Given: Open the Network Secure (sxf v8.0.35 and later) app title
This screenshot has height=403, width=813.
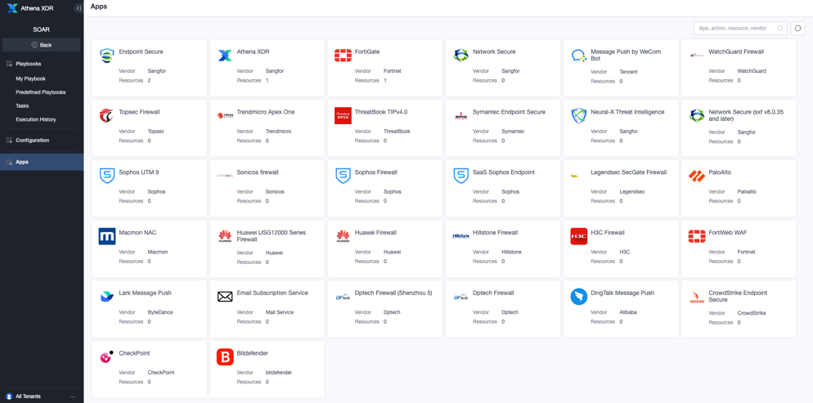Looking at the screenshot, I should pos(746,115).
